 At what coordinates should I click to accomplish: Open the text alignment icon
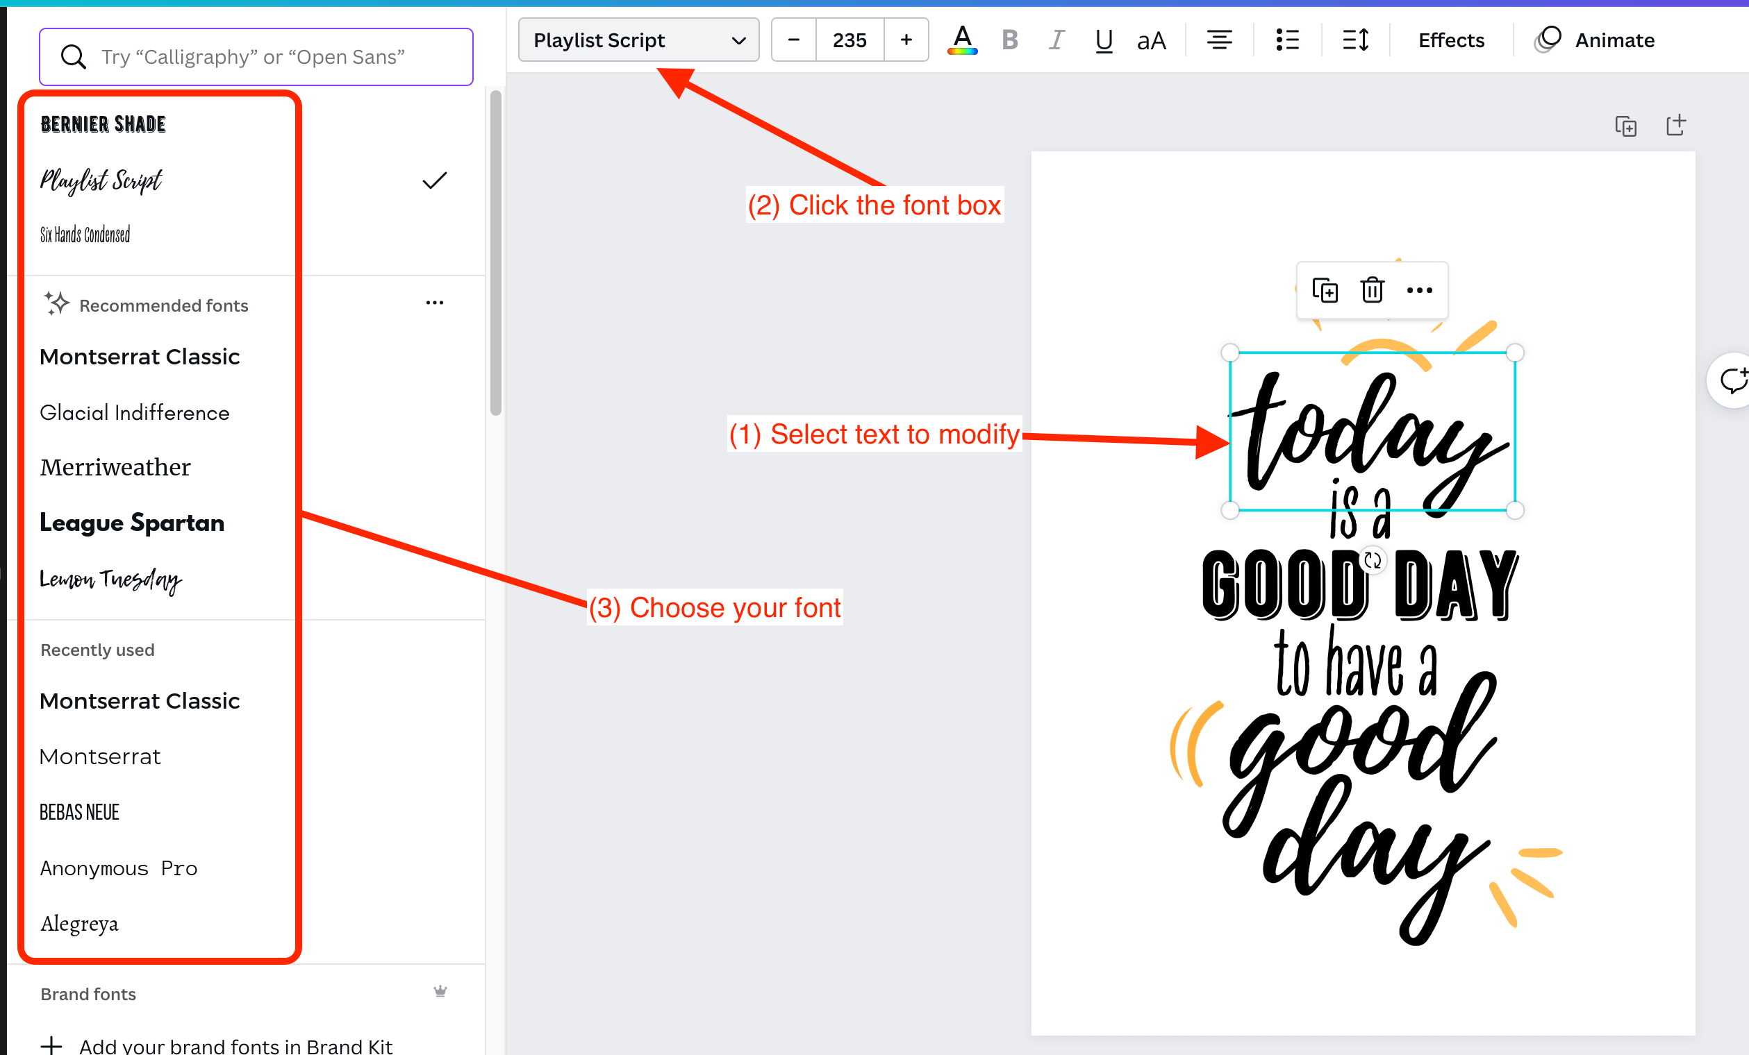(x=1219, y=40)
